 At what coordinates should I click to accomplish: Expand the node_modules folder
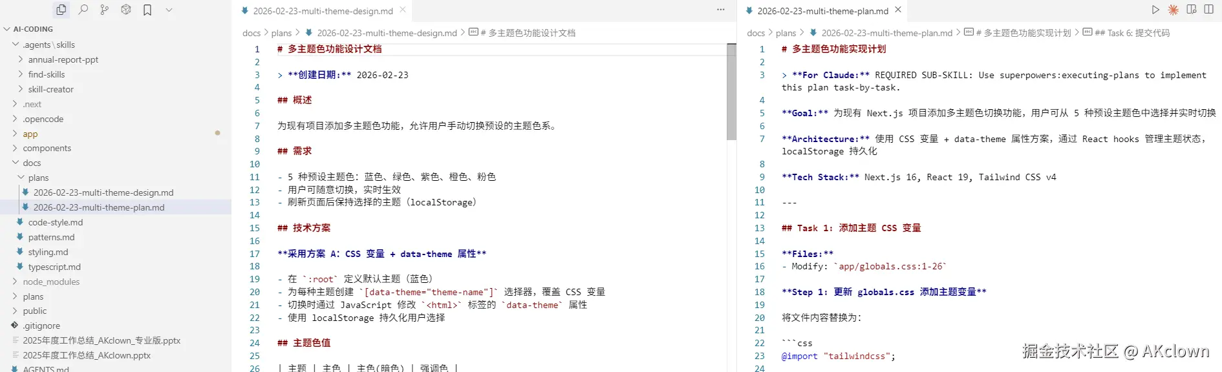point(16,282)
